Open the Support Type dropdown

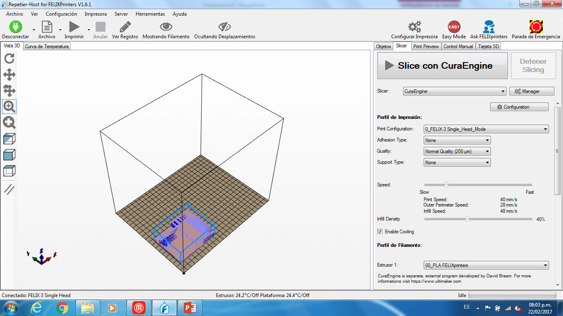[457, 163]
